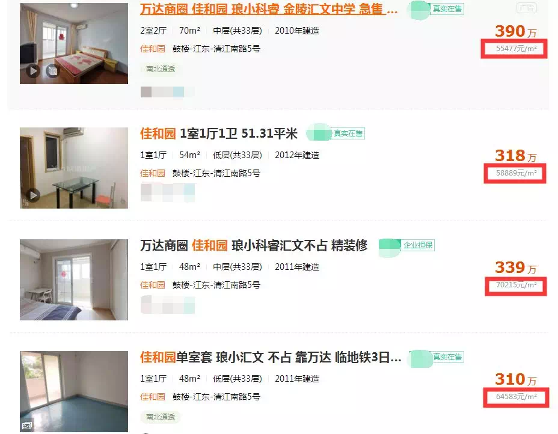This screenshot has width=558, height=434.
Task: Open the fourth listing's empty room thumbnail
Action: 74,392
